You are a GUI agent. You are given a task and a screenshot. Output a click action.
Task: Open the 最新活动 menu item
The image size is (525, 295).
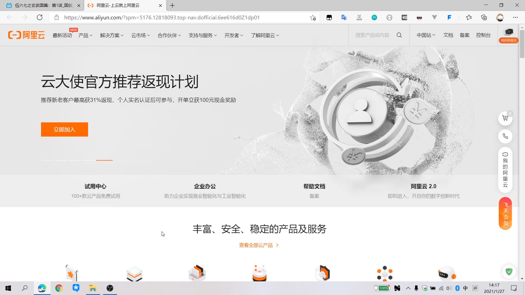point(62,36)
